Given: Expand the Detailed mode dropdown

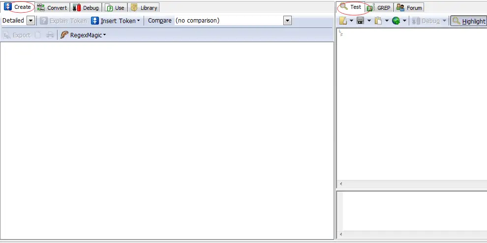Looking at the screenshot, I should click(x=30, y=21).
